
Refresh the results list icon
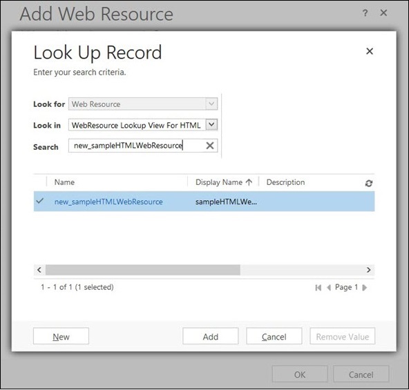tap(368, 184)
